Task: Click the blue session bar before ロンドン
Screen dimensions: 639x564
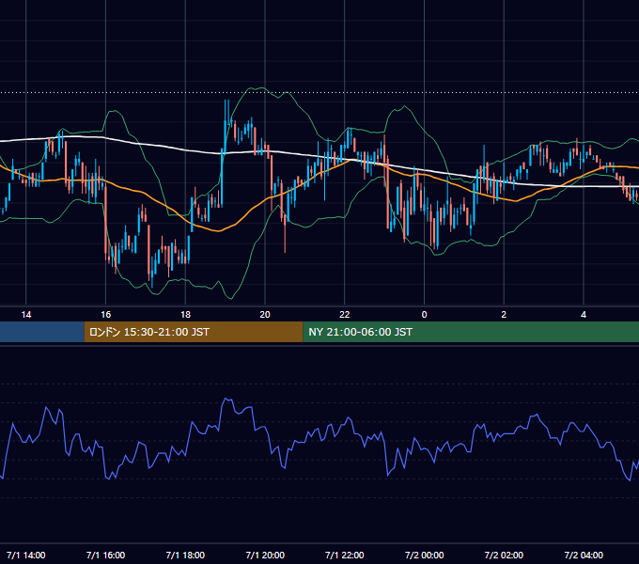Action: [42, 332]
